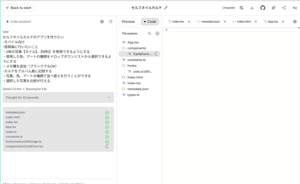Switch to the Preview view
Screen dimensions: 300x184
coord(128,22)
